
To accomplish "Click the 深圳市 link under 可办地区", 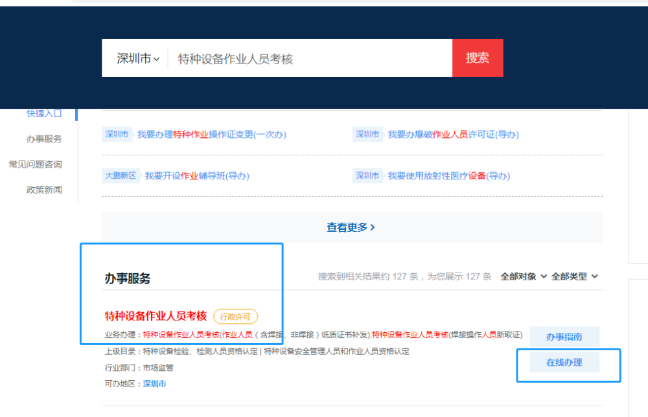I will [155, 383].
